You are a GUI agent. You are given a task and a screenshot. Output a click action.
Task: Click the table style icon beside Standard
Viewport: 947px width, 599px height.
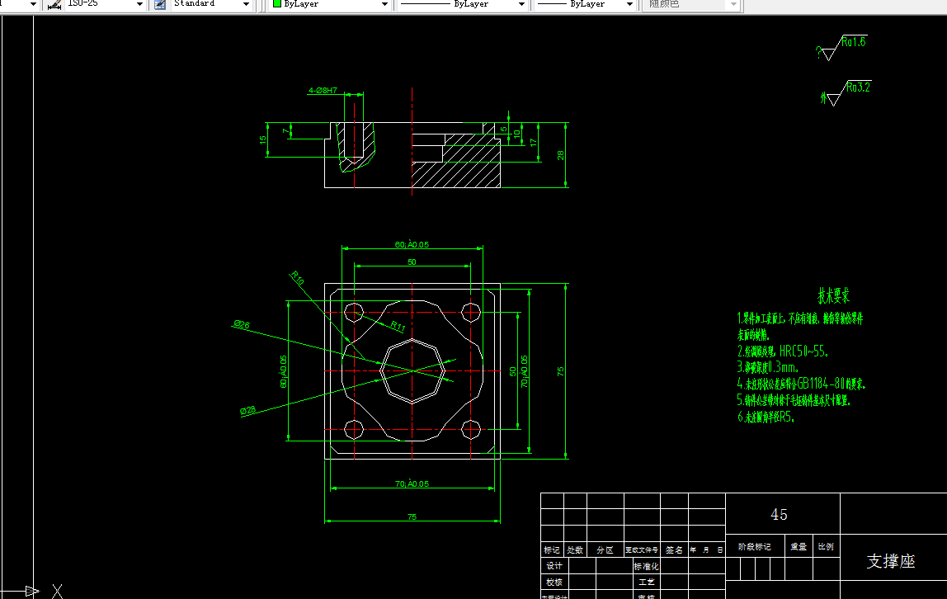(160, 3)
